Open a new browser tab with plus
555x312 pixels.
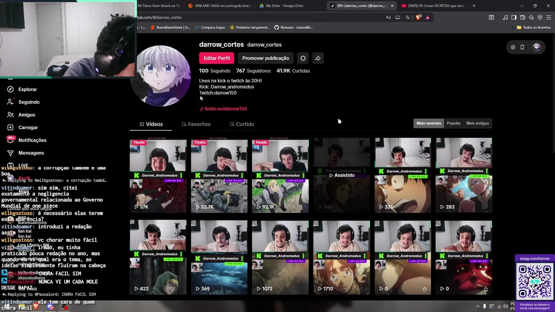pyautogui.click(x=474, y=6)
